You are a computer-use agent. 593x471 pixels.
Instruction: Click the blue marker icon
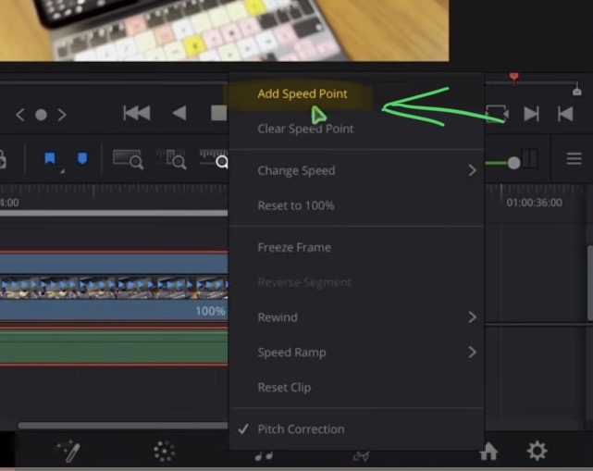(x=82, y=158)
